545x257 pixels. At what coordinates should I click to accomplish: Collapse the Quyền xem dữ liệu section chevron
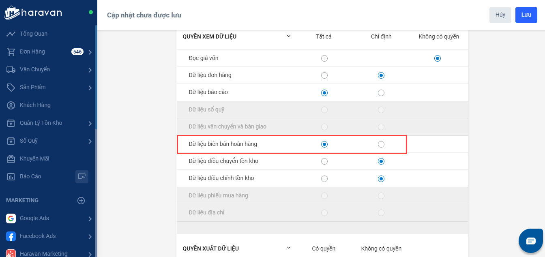(x=289, y=36)
